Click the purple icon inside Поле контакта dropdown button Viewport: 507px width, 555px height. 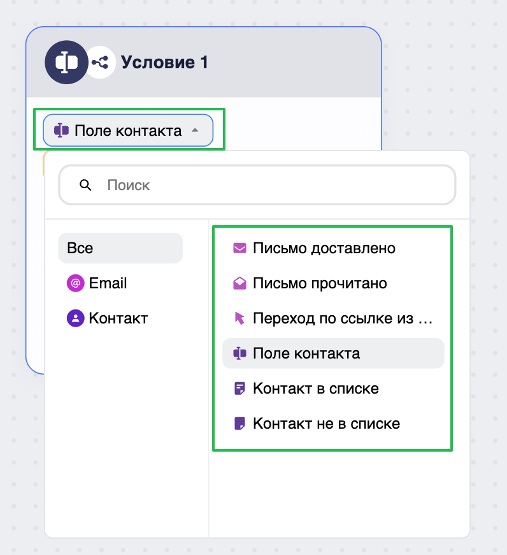point(61,130)
